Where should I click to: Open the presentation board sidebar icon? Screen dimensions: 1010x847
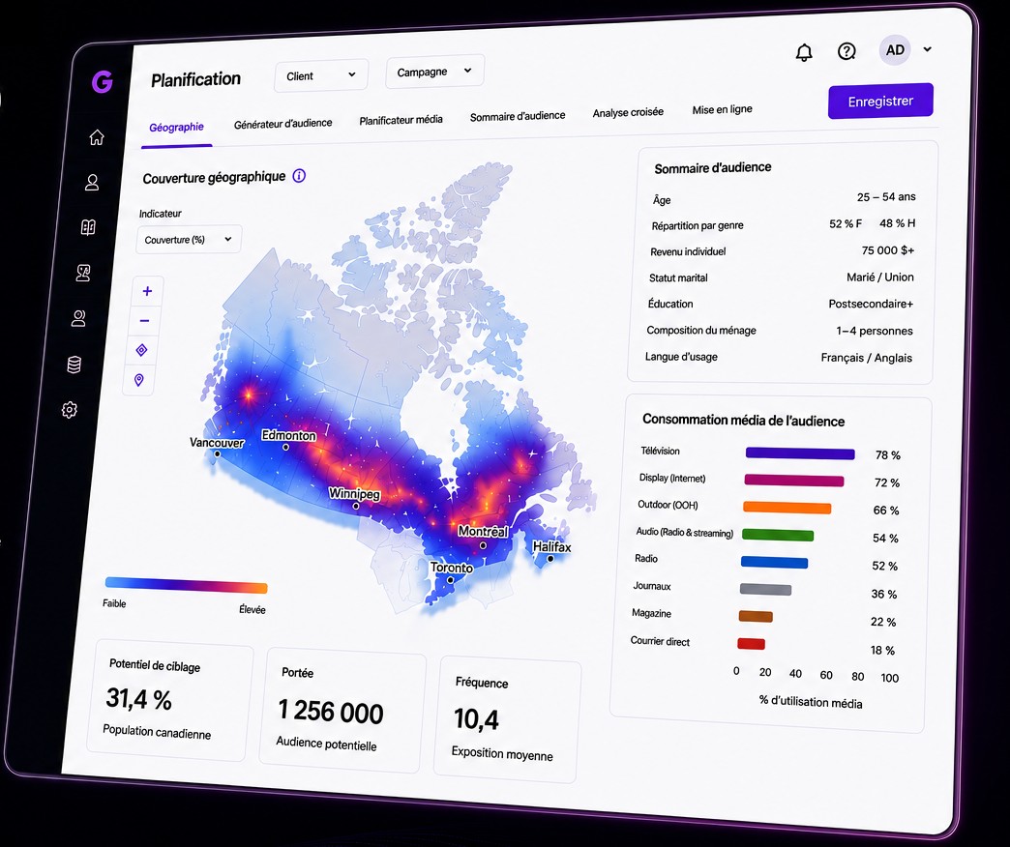click(x=83, y=273)
